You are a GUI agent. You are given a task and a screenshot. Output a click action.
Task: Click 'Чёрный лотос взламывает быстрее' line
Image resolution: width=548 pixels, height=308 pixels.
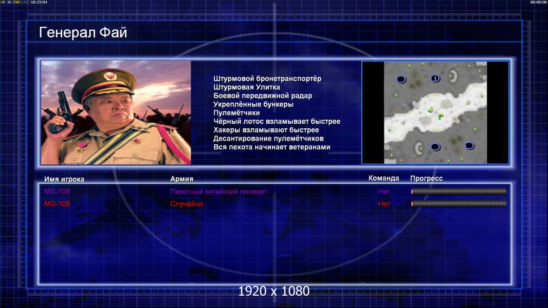(277, 121)
